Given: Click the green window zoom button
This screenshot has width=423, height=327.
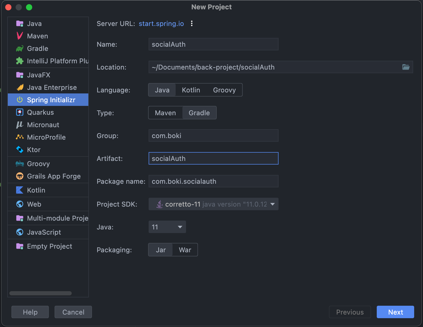Looking at the screenshot, I should click(29, 7).
